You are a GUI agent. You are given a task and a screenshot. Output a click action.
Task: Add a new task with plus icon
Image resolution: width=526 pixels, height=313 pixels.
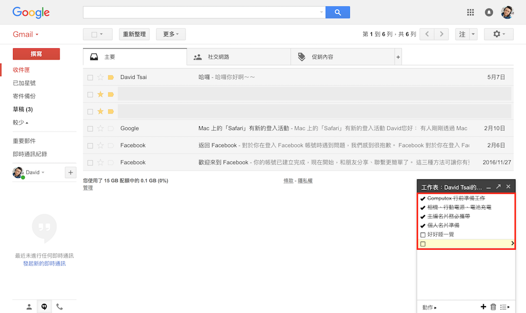[483, 307]
